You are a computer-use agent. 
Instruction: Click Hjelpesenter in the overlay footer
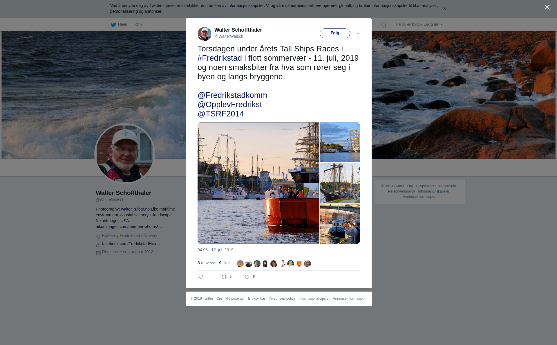pyautogui.click(x=235, y=299)
